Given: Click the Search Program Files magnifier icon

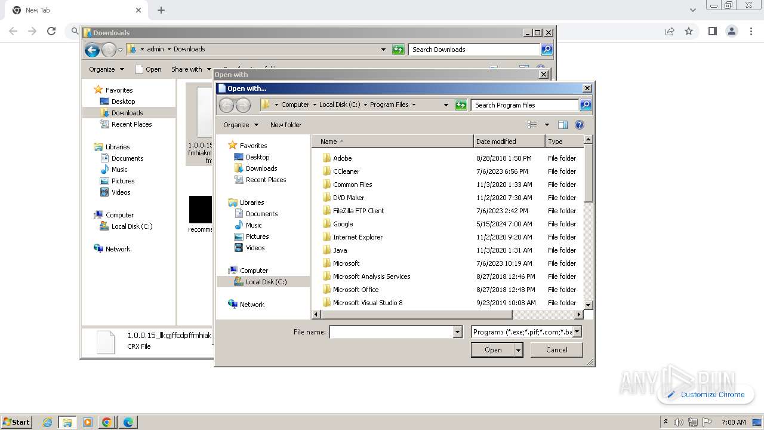Looking at the screenshot, I should point(585,105).
